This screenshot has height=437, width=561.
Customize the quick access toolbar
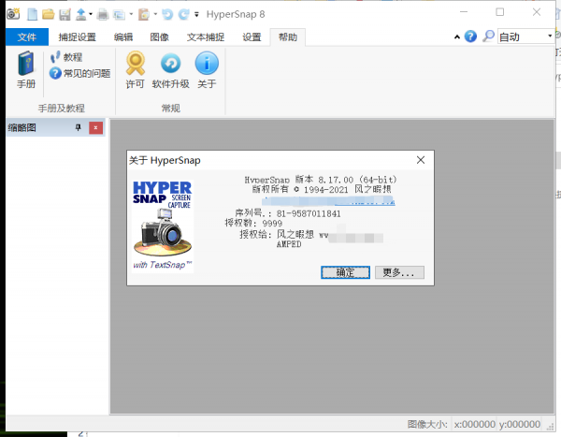(196, 14)
